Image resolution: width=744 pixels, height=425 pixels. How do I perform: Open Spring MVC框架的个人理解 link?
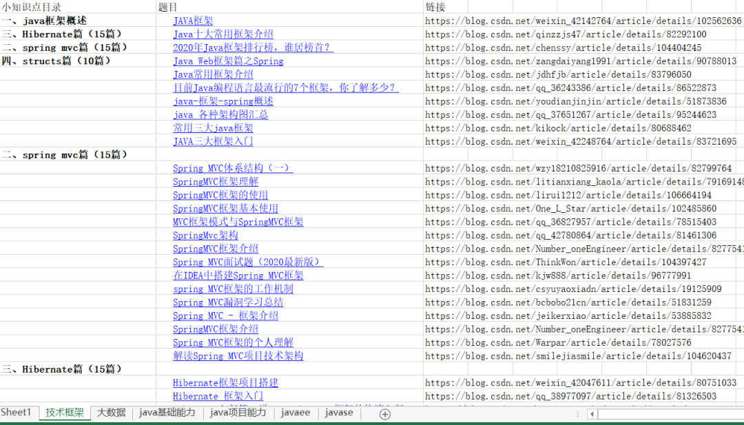pos(233,342)
